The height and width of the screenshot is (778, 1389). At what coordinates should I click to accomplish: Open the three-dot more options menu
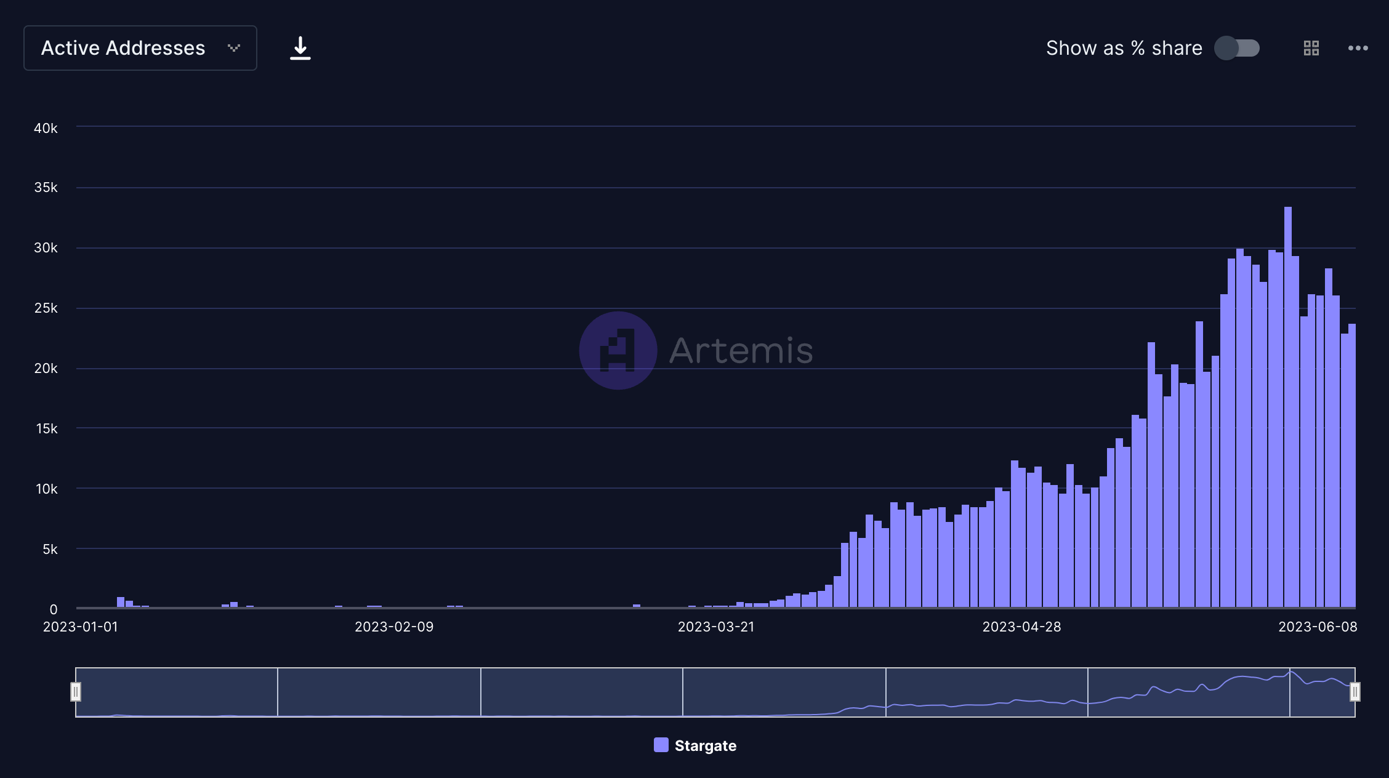pos(1358,48)
